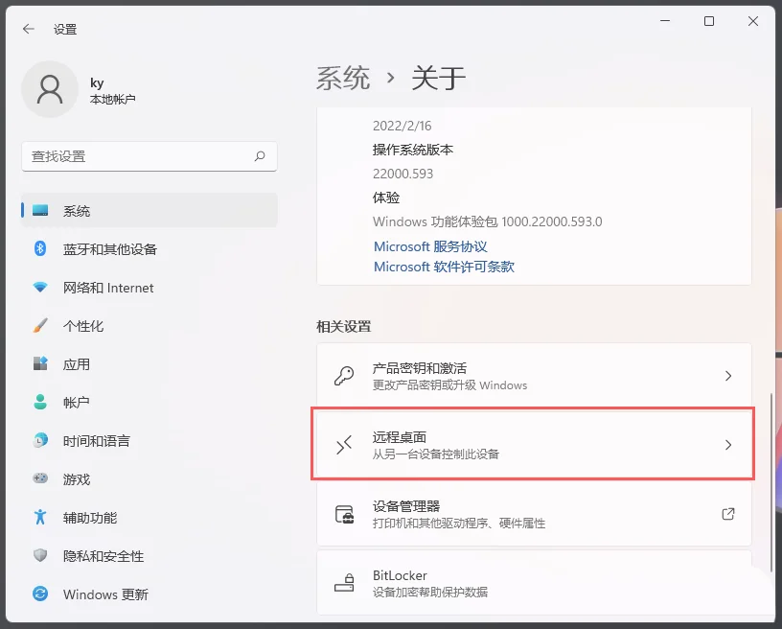Image resolution: width=782 pixels, height=629 pixels.
Task: Open BitLocker settings card
Action: point(534,583)
